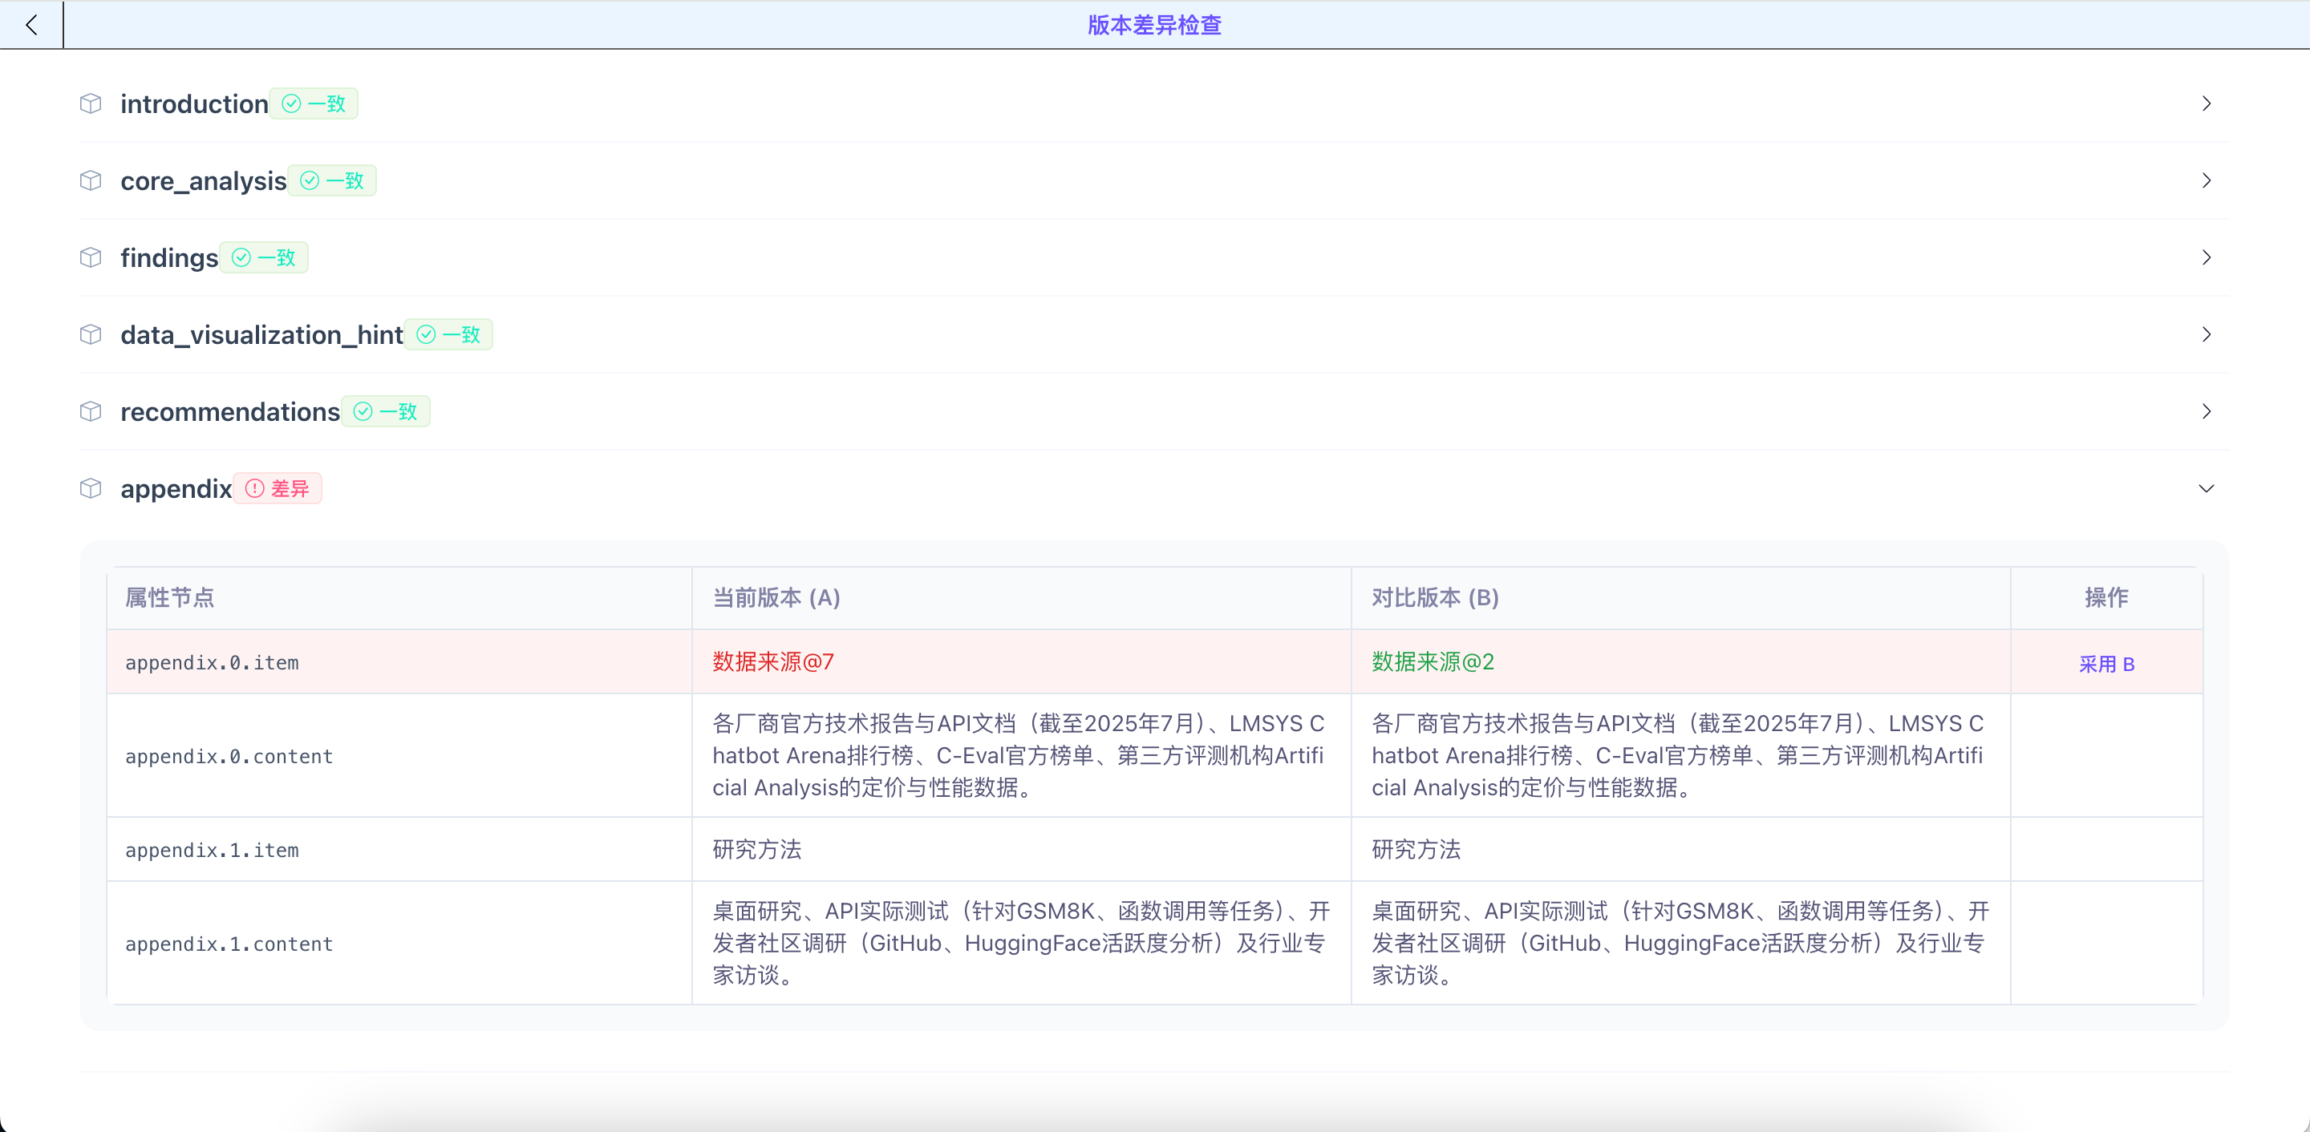
Task: Expand the recommendations section chevron
Action: (x=2206, y=412)
